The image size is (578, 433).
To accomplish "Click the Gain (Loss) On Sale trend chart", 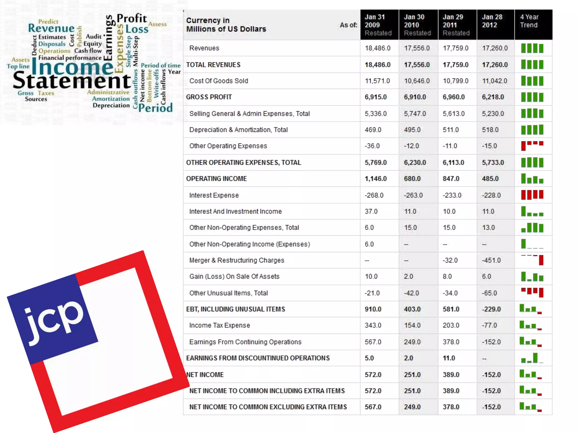I will [x=532, y=277].
